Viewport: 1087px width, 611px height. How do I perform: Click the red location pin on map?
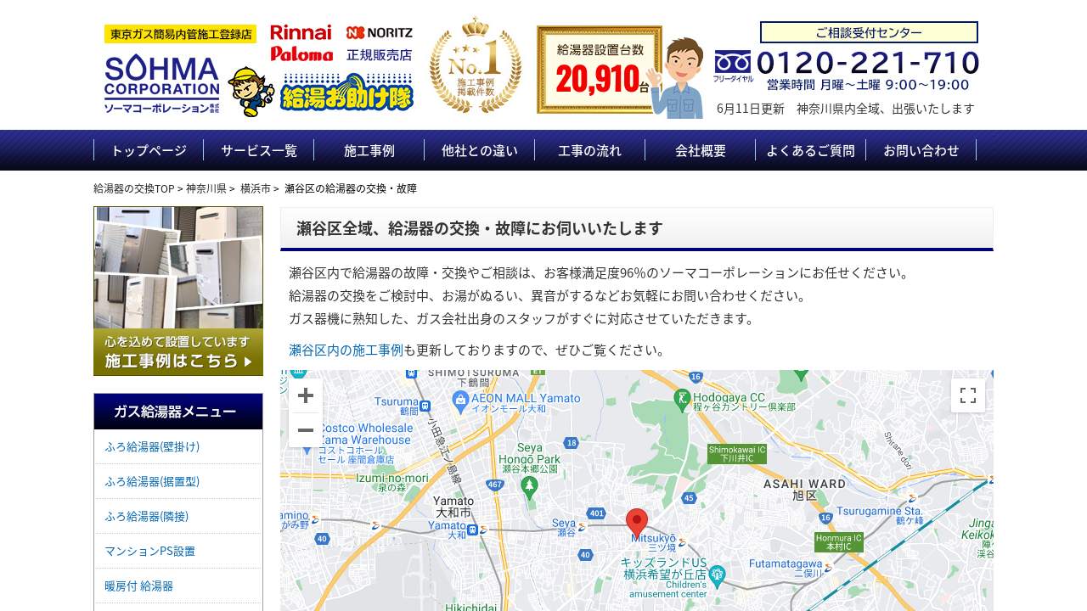(x=637, y=523)
